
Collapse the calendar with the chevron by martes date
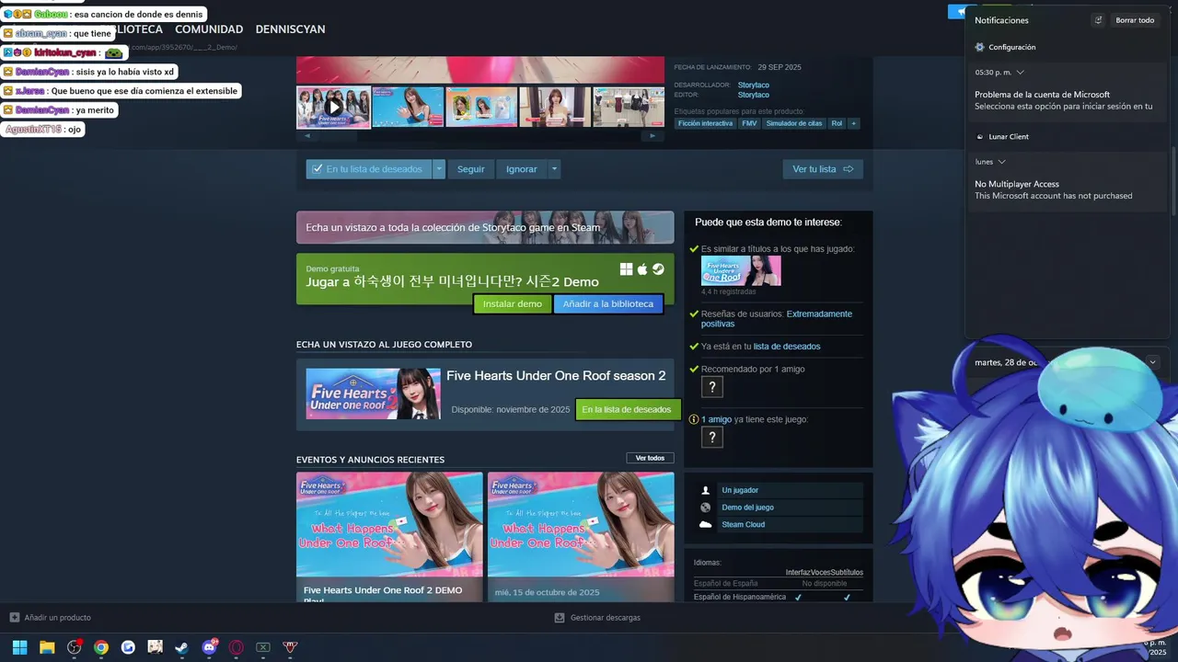1152,362
